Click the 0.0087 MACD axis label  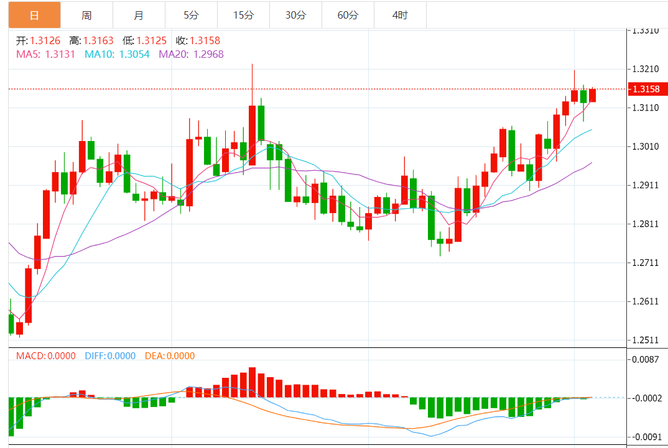tap(646, 360)
